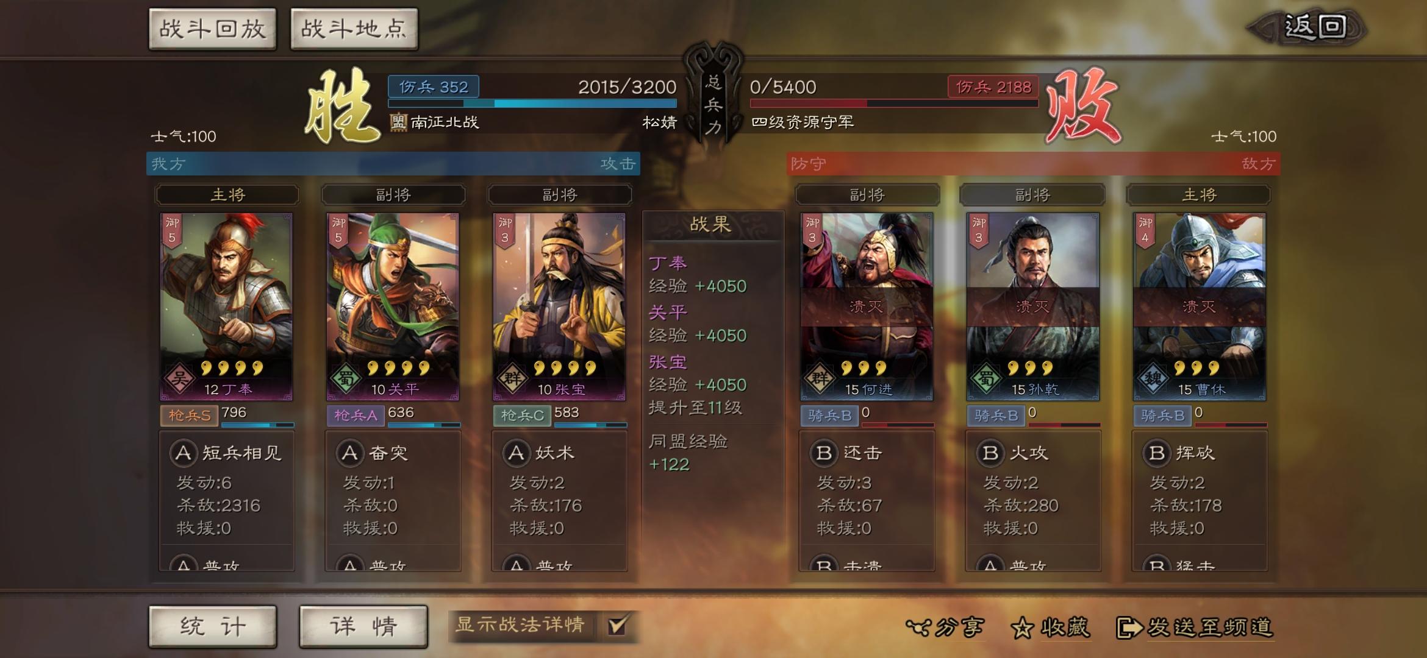This screenshot has height=658, width=1427.
Task: Open the 战斗回放 battle replay tab
Action: (213, 29)
